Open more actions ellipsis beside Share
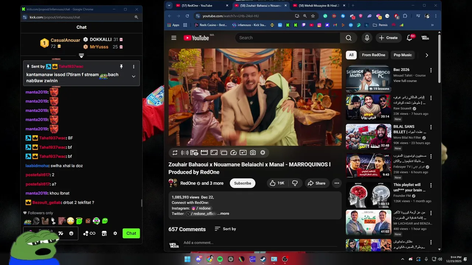This screenshot has width=472, height=265. pos(337,183)
